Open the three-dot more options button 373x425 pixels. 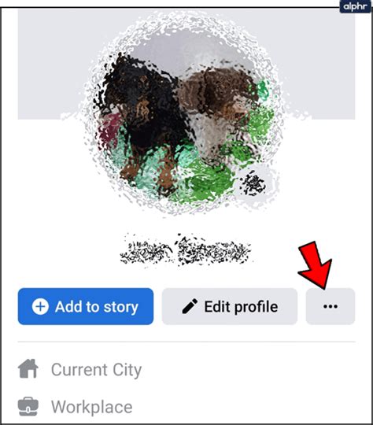click(x=331, y=306)
